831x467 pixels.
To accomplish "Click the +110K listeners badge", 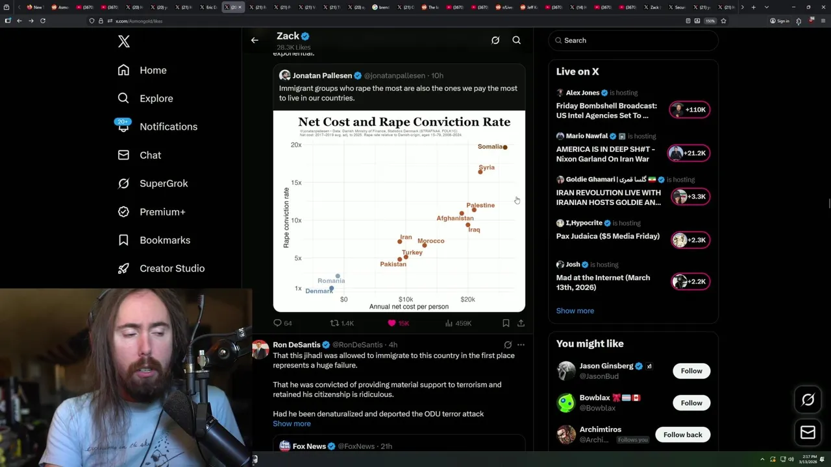I will 689,110.
